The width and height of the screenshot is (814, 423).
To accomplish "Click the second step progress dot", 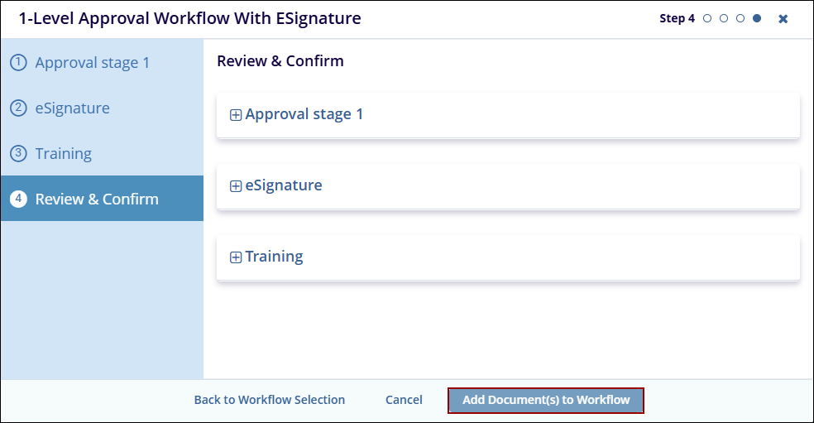I will point(724,18).
